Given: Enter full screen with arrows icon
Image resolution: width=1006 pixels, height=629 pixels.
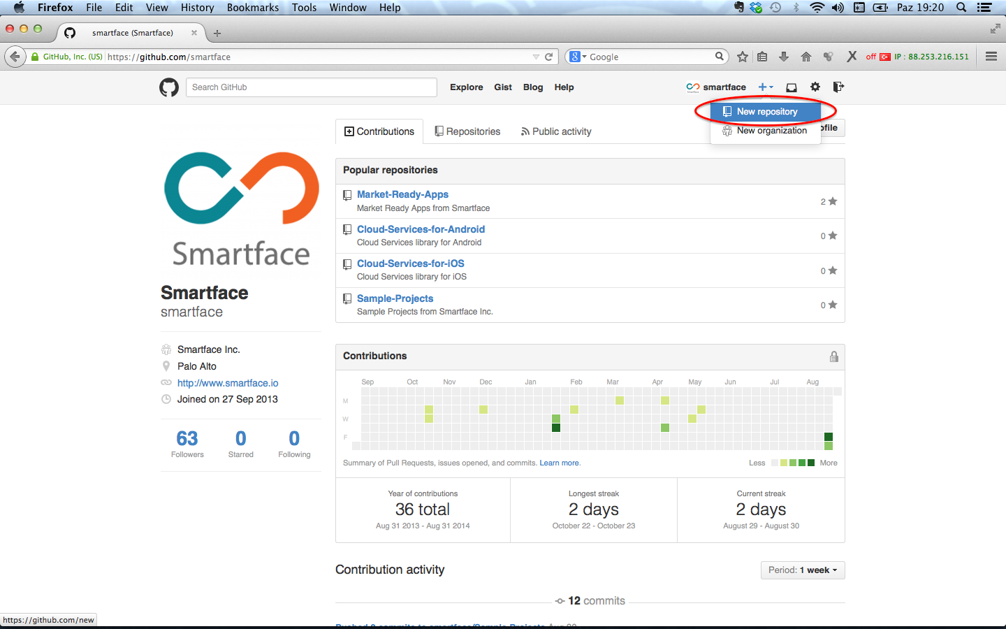Looking at the screenshot, I should (995, 29).
